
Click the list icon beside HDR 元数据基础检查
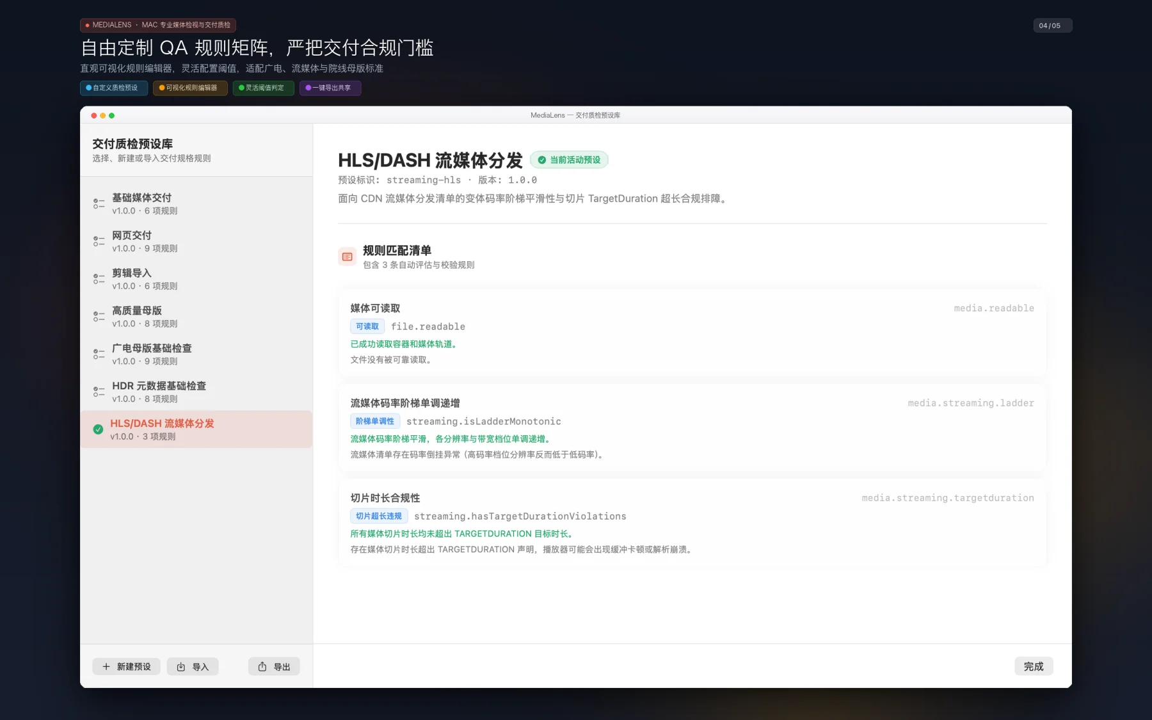click(99, 392)
